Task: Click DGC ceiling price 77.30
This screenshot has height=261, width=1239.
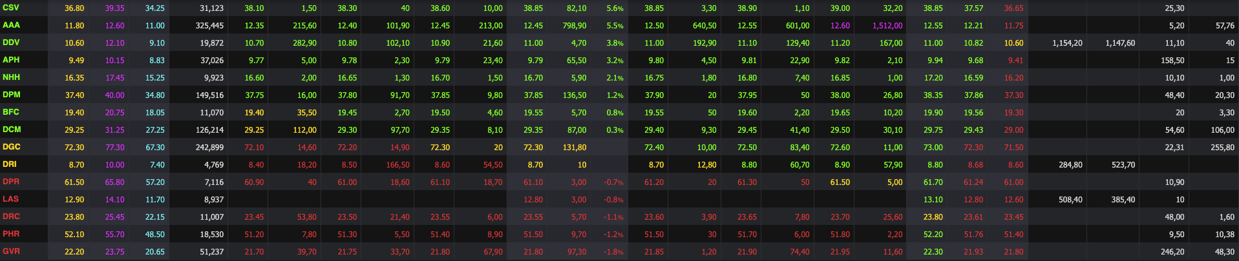Action: pyautogui.click(x=114, y=148)
